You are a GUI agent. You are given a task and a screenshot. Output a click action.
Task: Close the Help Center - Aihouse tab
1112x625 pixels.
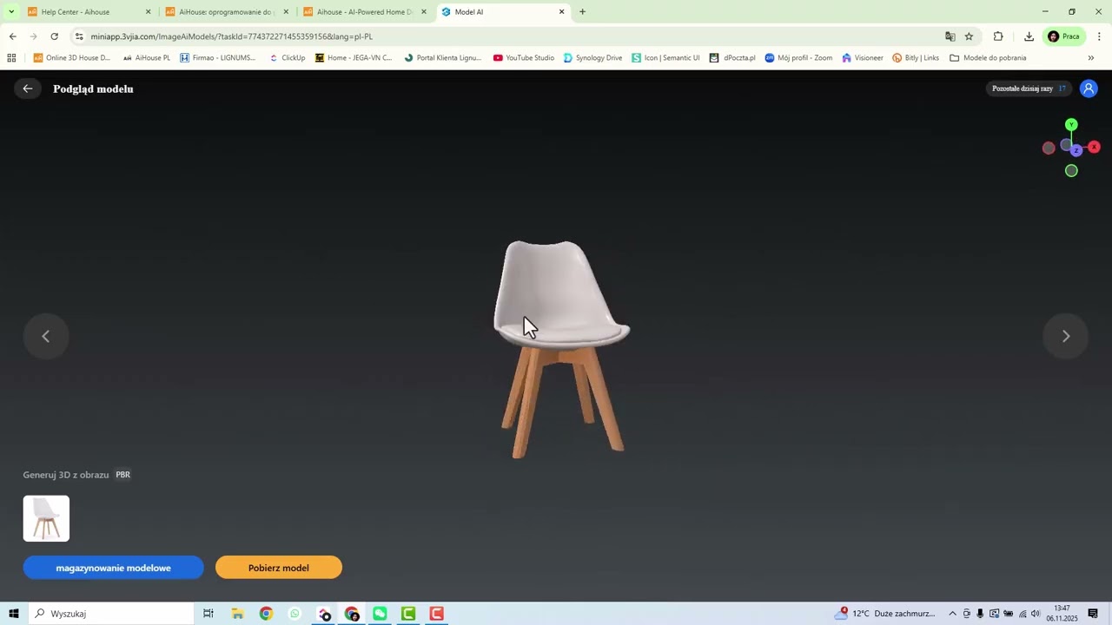coord(148,12)
